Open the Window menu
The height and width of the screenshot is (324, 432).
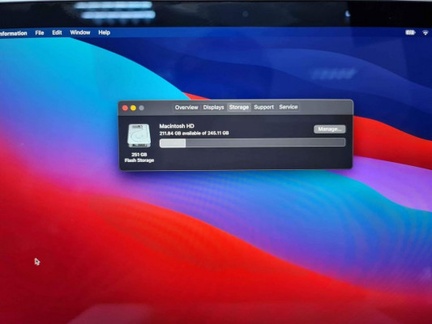tap(80, 32)
